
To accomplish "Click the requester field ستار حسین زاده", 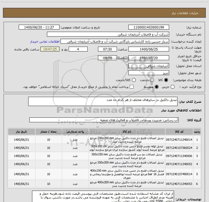I will point(115,41).
